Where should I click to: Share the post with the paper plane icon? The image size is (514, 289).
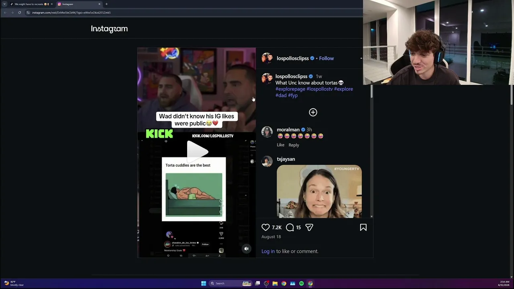pyautogui.click(x=309, y=227)
